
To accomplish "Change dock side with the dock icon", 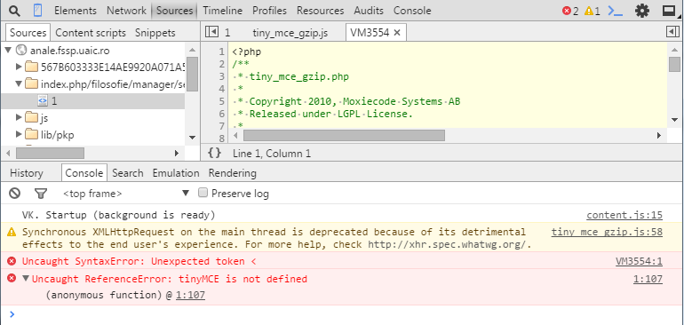I will tap(669, 11).
